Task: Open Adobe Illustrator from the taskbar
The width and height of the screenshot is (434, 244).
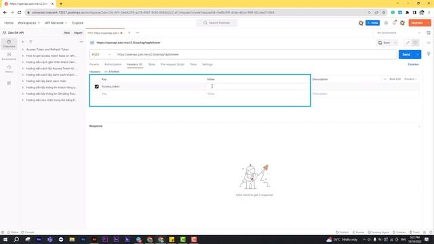Action: [x=94, y=239]
